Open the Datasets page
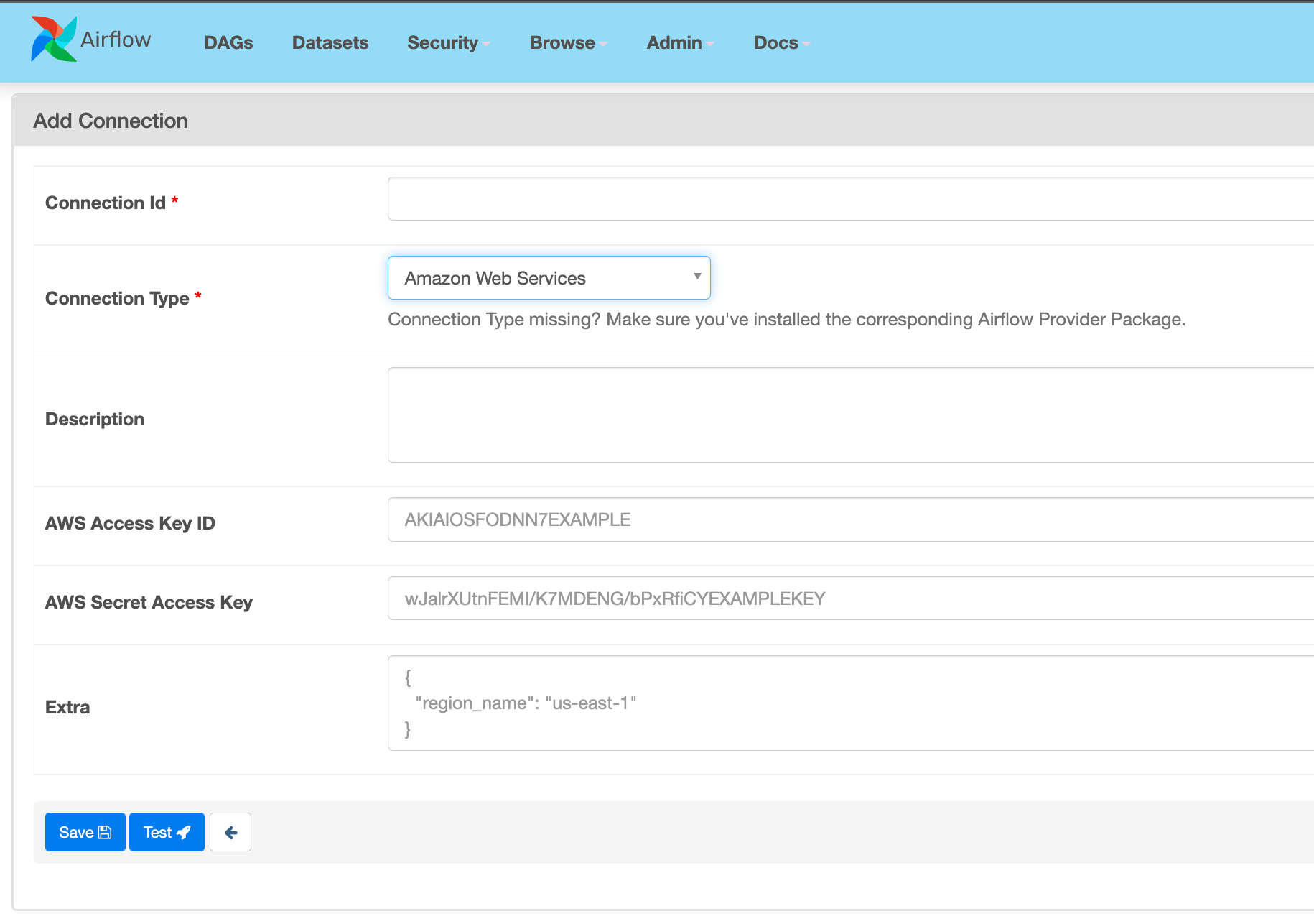The image size is (1314, 924). (330, 42)
